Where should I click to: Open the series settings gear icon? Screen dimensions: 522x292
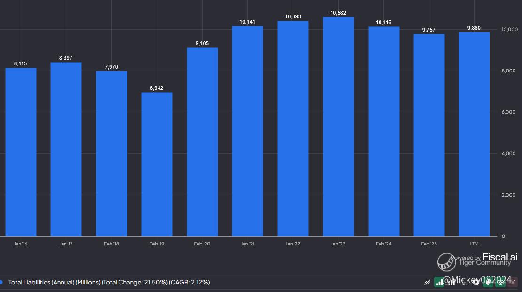point(476,282)
